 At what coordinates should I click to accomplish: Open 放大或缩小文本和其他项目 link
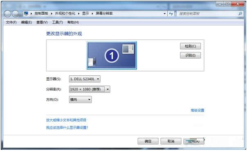pos(66,120)
